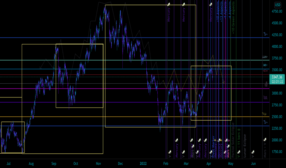Click the 2022 label on the time axis
The image size is (286, 168).
[143, 164]
